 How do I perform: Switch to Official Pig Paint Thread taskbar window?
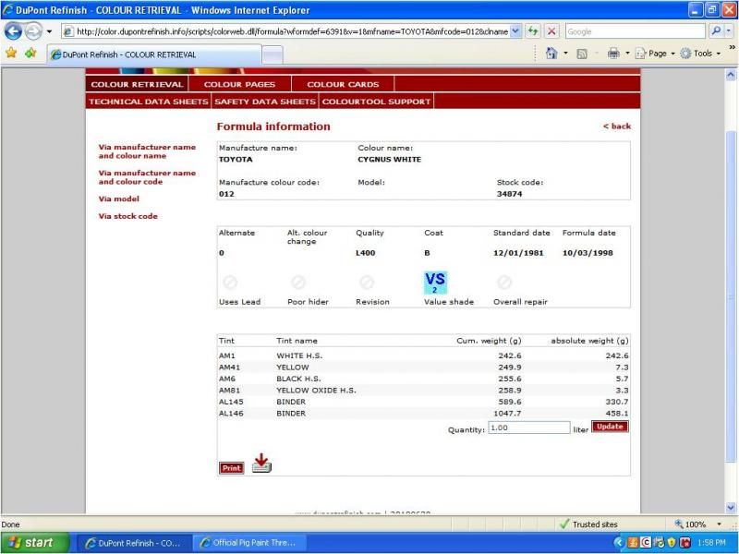tap(248, 543)
